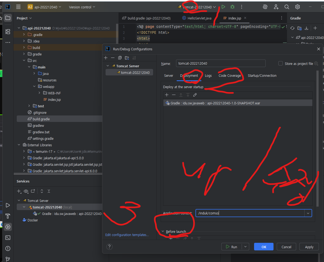Open the Run button dropdown arrow
The height and width of the screenshot is (262, 324).
pyautogui.click(x=245, y=247)
